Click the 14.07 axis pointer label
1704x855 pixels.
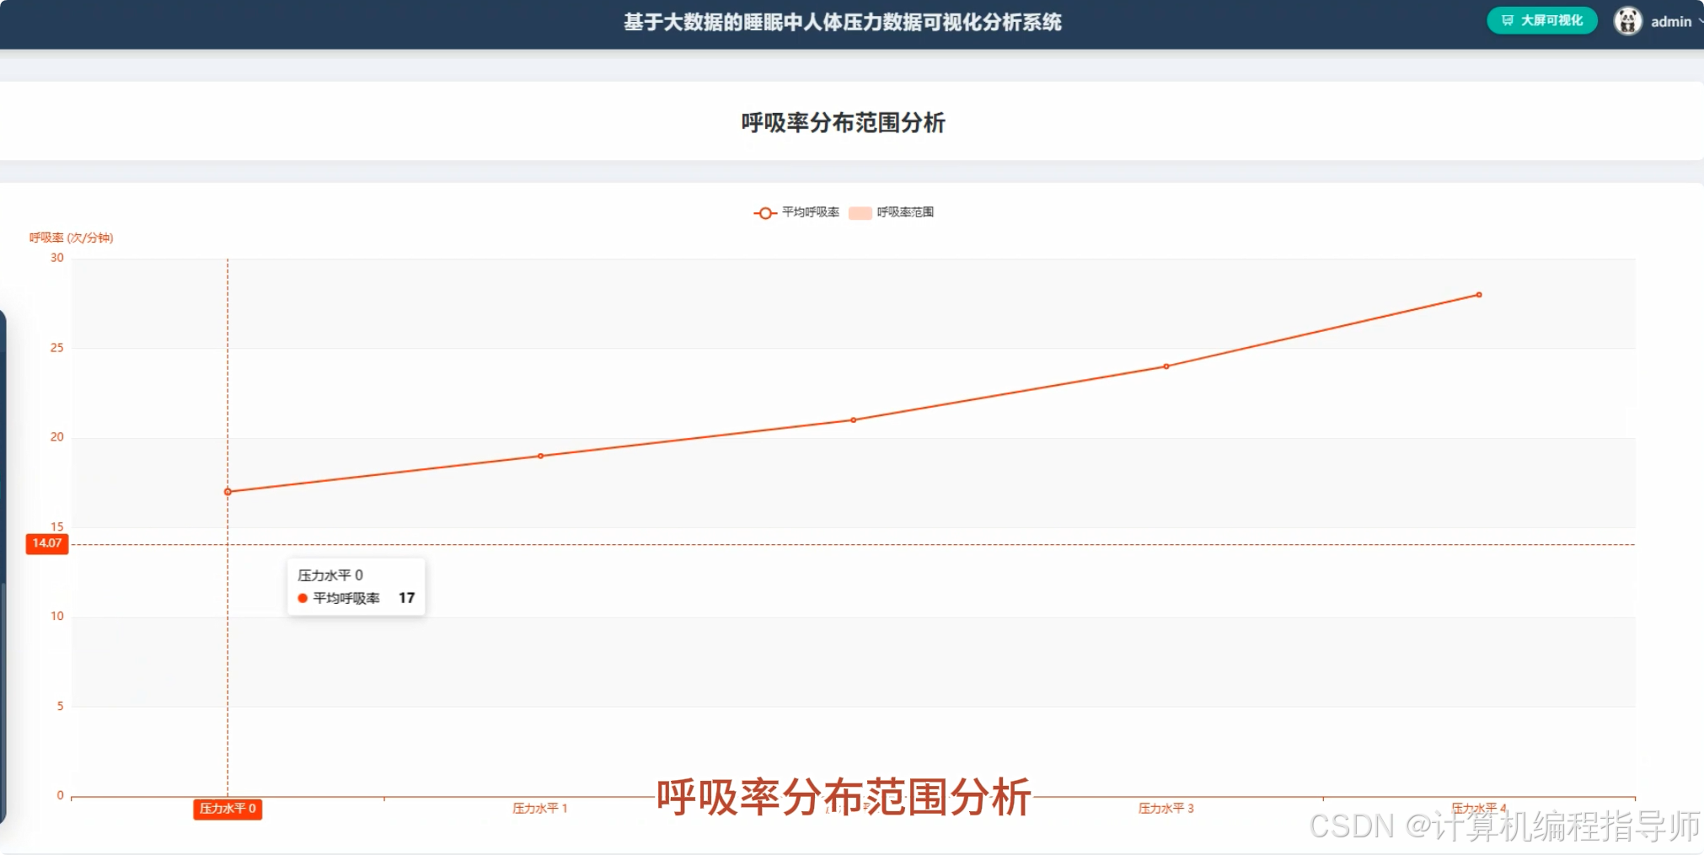[x=47, y=543]
